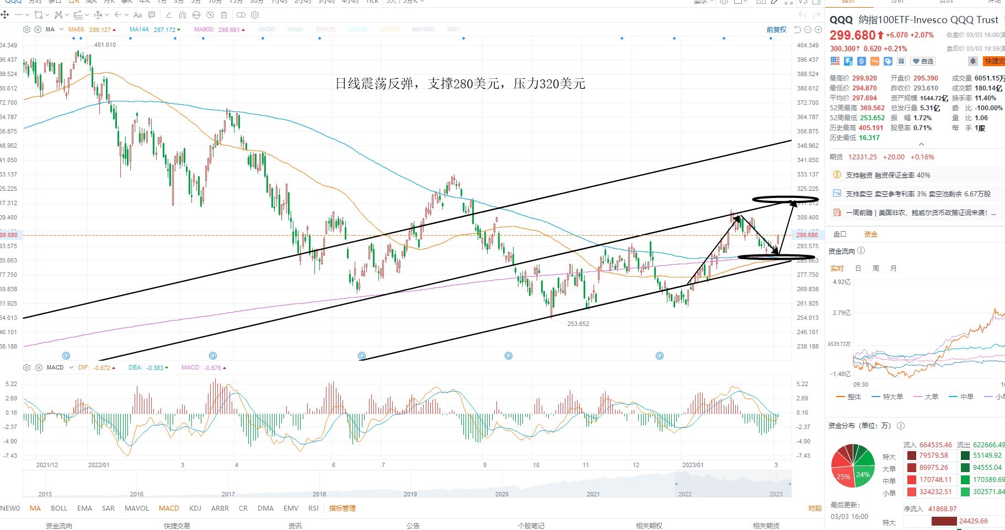This screenshot has height=530, width=1005.
Task: Toggle the MACD indicator at bottom bar
Action: click(x=169, y=508)
